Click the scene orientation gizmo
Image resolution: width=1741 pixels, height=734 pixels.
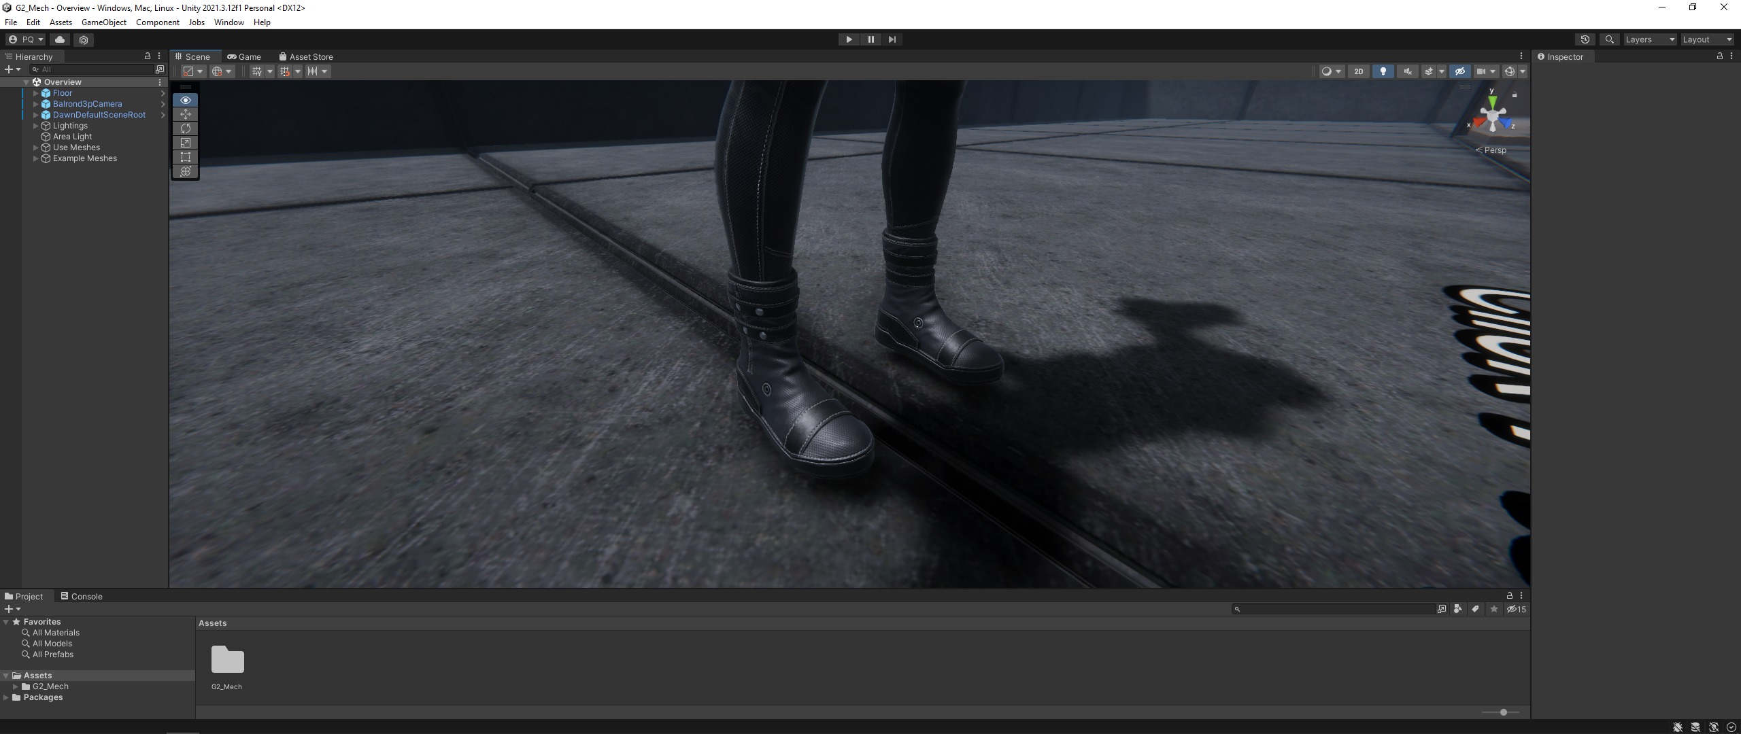[1492, 118]
